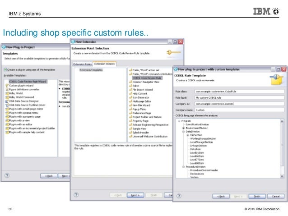The height and width of the screenshot is (216, 288).
Task: Expand the EnvironmentDivision node
Action: pos(183,128)
